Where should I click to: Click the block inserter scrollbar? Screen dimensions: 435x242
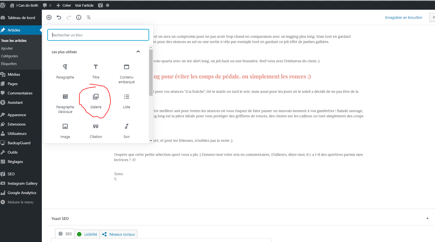point(151,72)
